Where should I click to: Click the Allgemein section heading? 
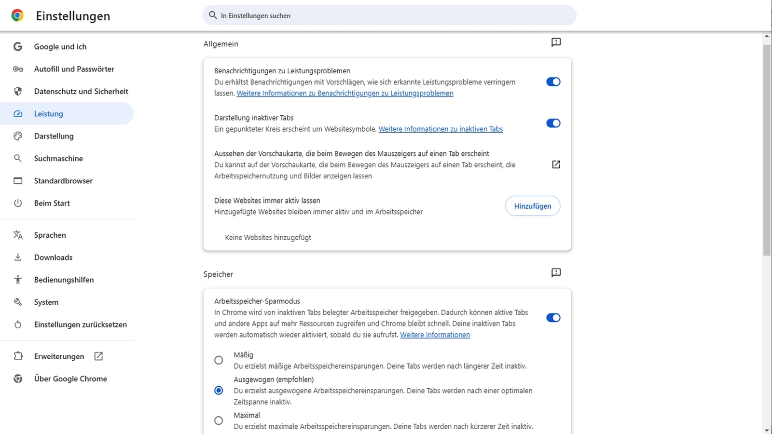[221, 44]
